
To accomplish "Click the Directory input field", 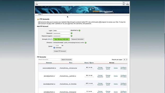I will (74, 43).
